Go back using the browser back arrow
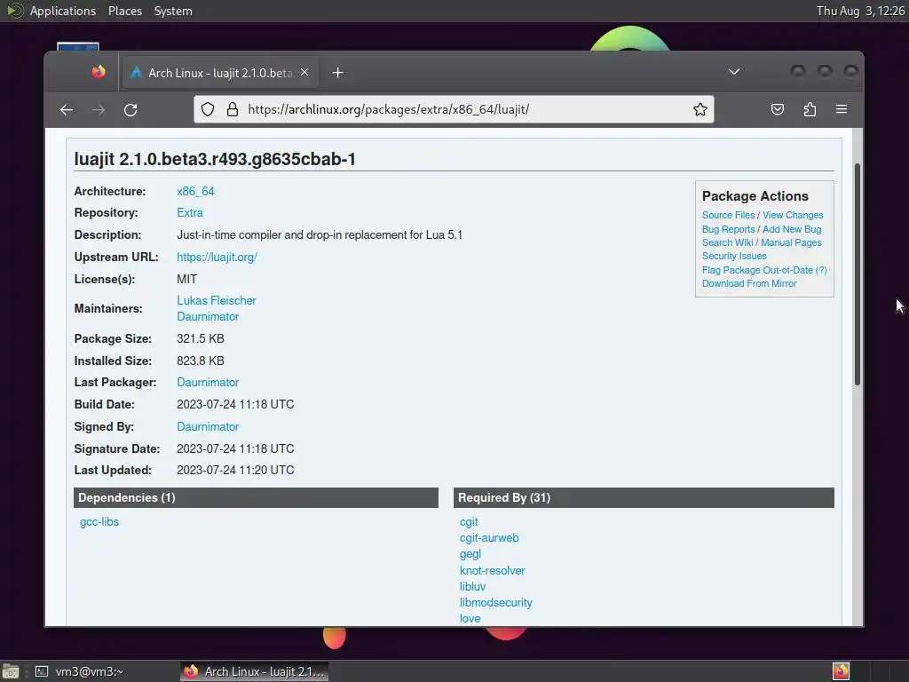The height and width of the screenshot is (682, 909). tap(67, 109)
